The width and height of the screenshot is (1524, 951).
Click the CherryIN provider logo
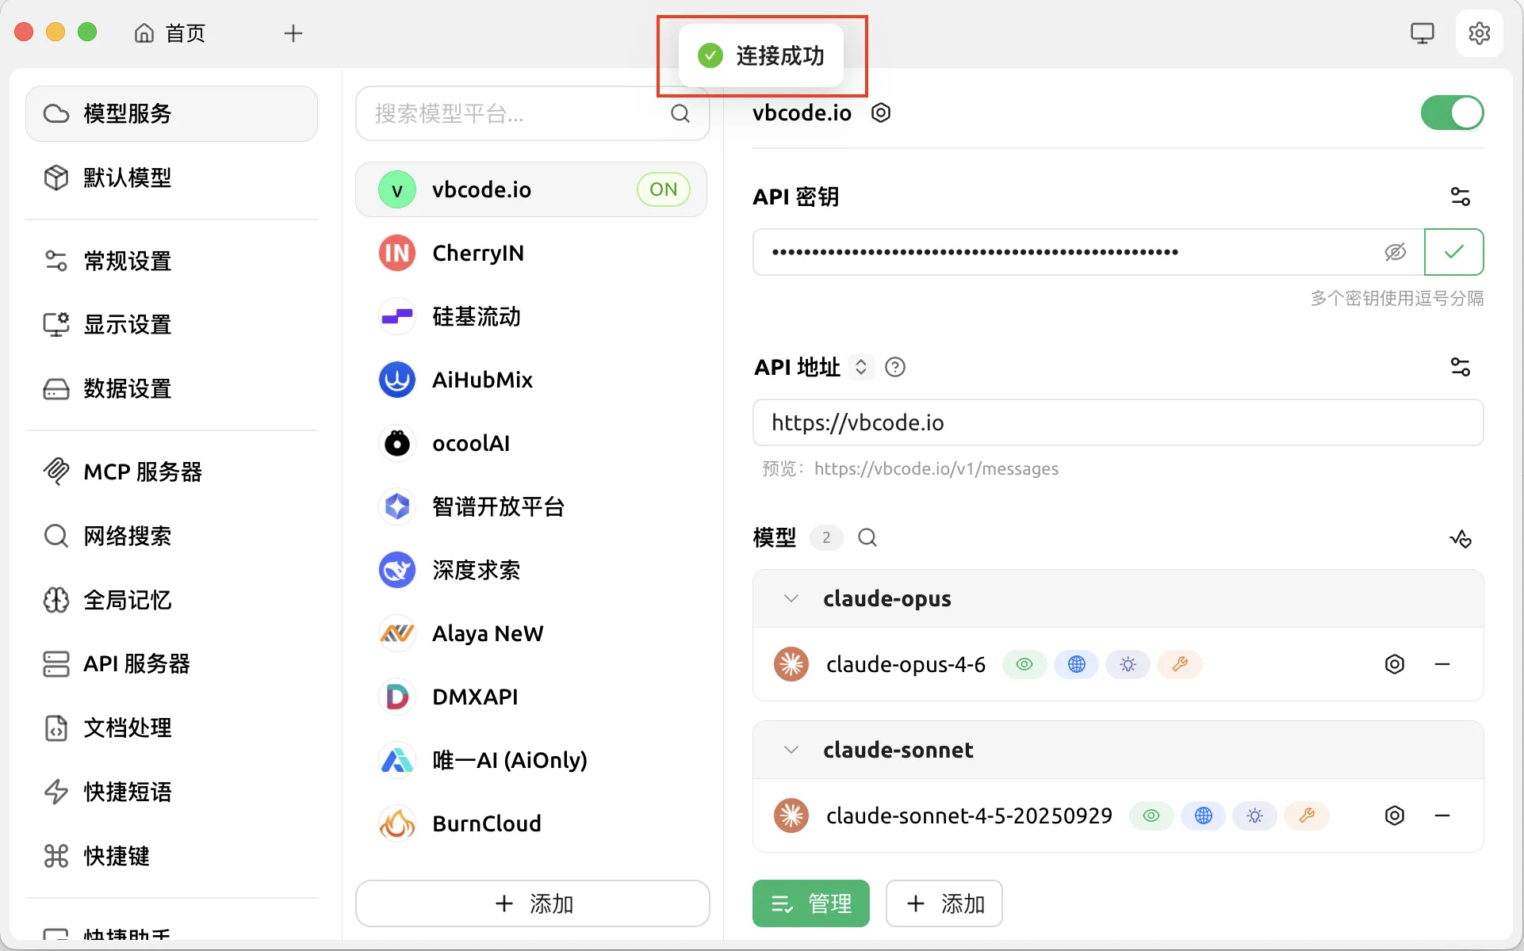[x=397, y=253]
